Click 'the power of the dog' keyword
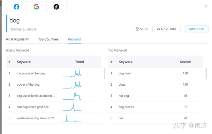Image resolution: width=212 pixels, height=134 pixels. pyautogui.click(x=31, y=73)
